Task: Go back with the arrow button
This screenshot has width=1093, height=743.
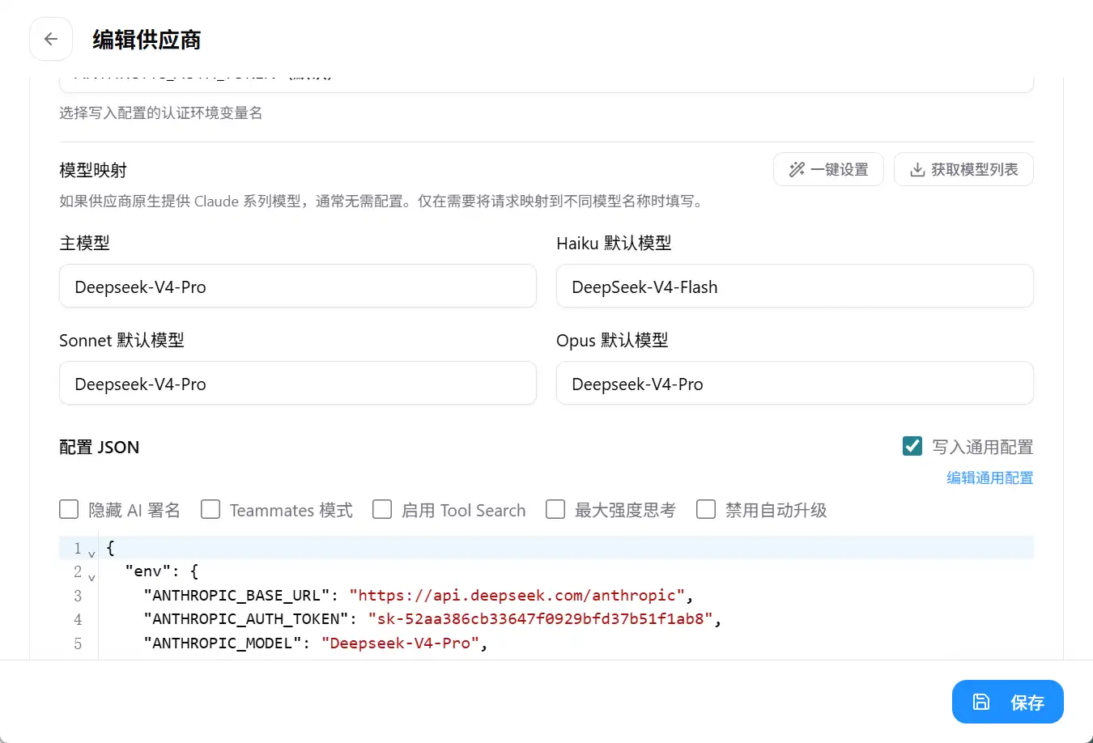Action: pyautogui.click(x=51, y=39)
